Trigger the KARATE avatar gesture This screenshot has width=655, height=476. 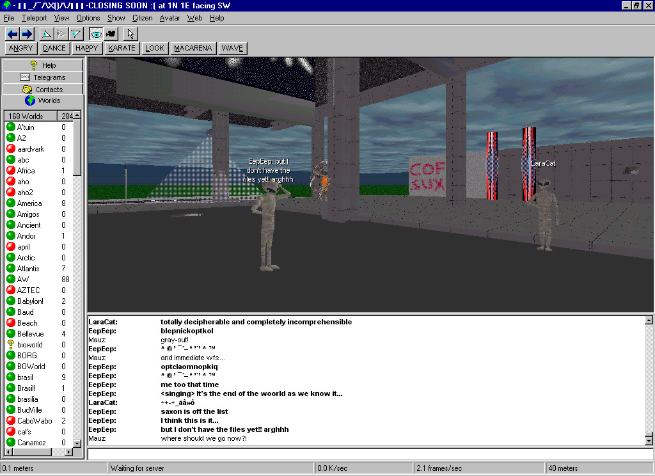[122, 48]
